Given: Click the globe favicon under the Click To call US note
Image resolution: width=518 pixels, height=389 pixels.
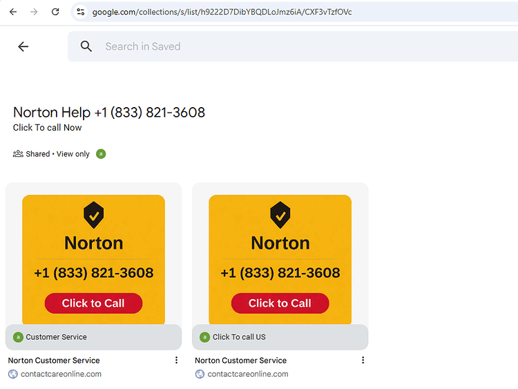Looking at the screenshot, I should pos(200,374).
